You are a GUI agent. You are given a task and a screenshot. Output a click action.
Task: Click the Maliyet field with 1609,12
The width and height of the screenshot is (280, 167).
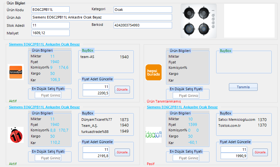pyautogui.click(x=50, y=33)
